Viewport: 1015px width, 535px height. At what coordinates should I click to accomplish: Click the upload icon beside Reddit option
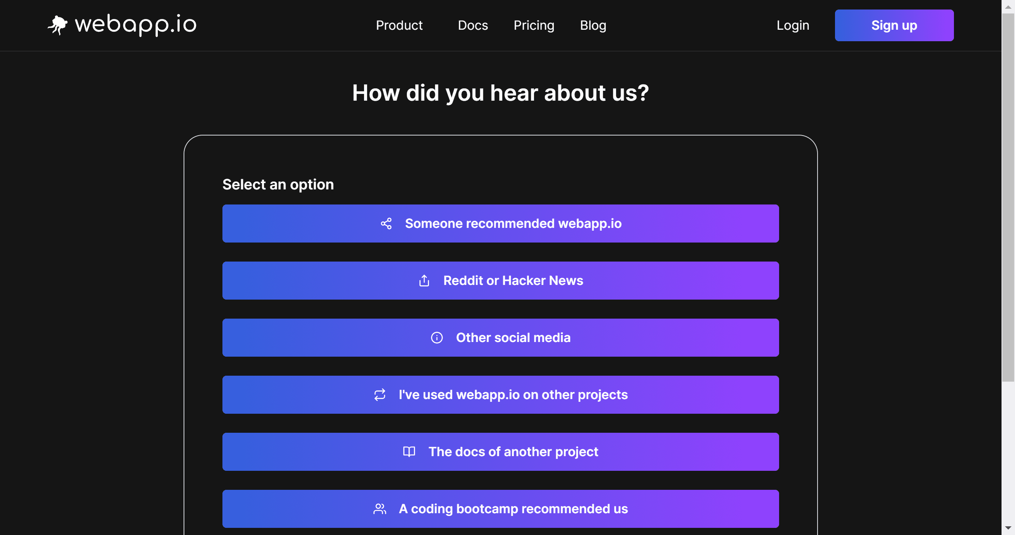(x=424, y=281)
